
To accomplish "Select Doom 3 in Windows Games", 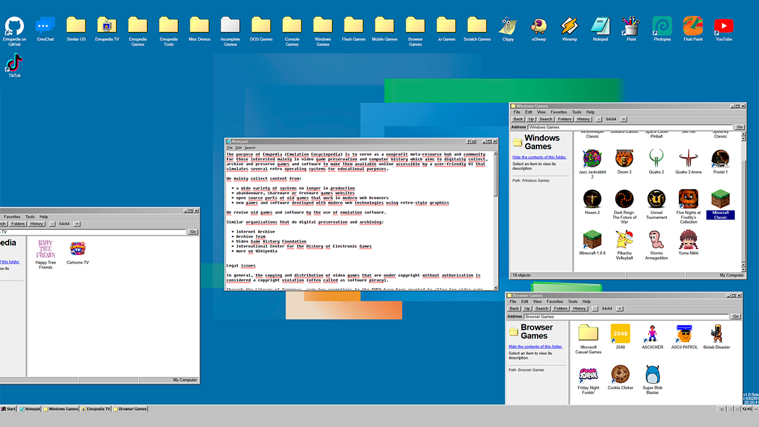I will (x=624, y=162).
